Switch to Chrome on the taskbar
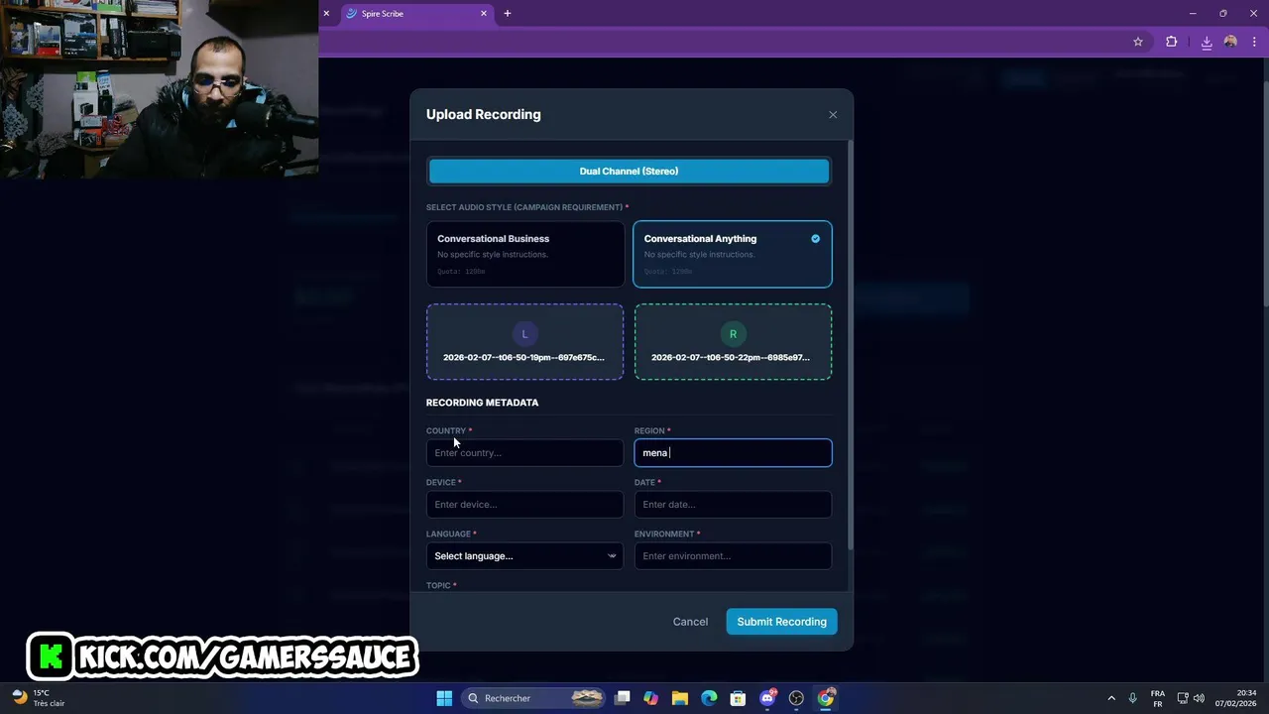Viewport: 1269px width, 714px height. click(825, 698)
